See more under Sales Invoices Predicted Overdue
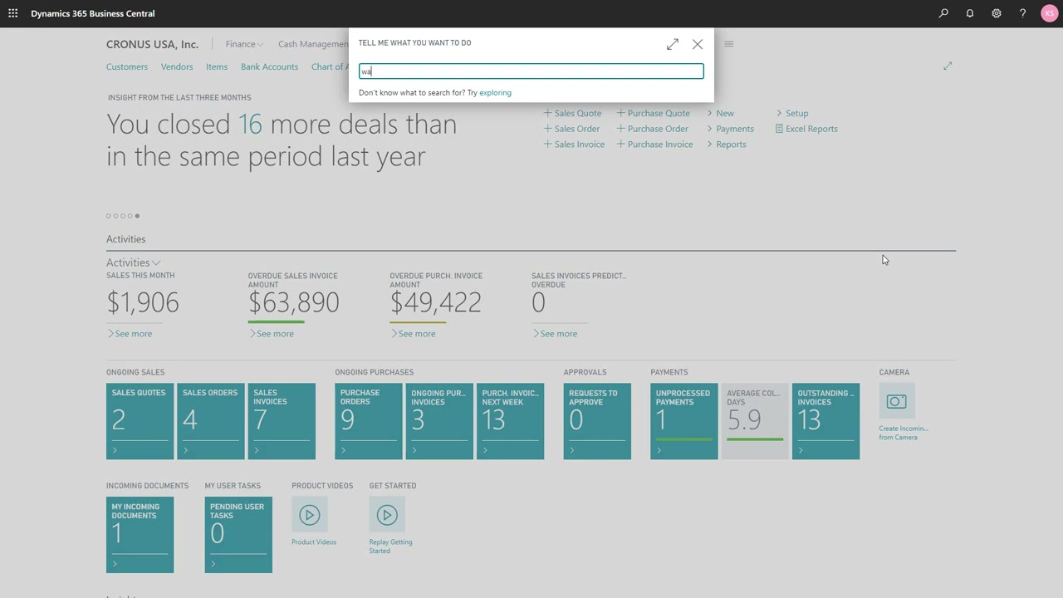Screen dimensions: 1063x598 [555, 334]
